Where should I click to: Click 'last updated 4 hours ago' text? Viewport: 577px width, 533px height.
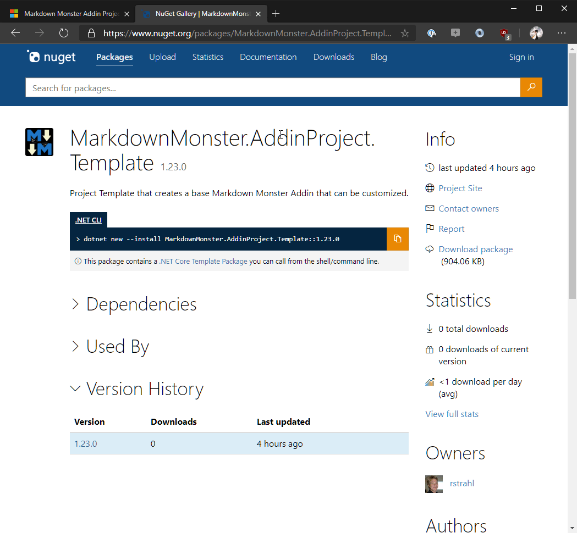tap(486, 168)
